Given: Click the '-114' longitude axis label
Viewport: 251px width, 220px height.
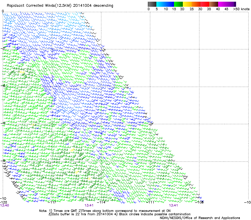Looking at the screenshot, I should (101, 202).
